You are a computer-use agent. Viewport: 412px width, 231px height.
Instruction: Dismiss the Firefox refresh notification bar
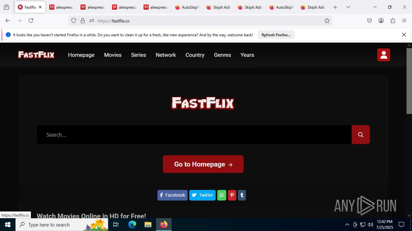click(x=404, y=35)
